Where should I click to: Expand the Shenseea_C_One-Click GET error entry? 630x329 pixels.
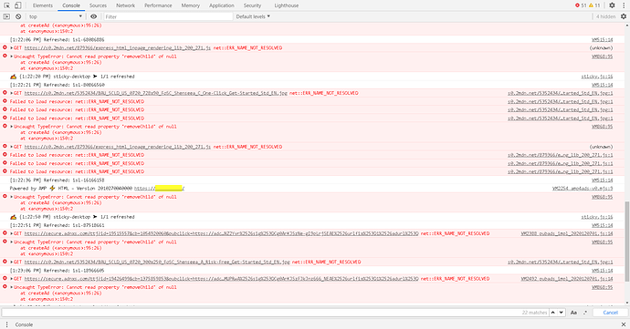pyautogui.click(x=12, y=93)
